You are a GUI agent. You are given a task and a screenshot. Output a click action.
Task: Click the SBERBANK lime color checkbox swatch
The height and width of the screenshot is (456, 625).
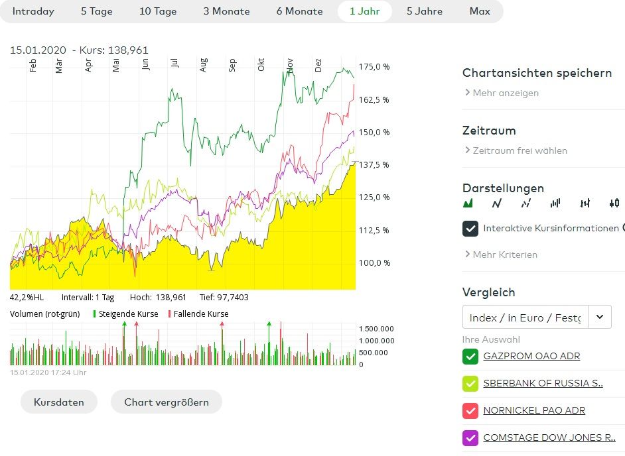[x=470, y=384]
